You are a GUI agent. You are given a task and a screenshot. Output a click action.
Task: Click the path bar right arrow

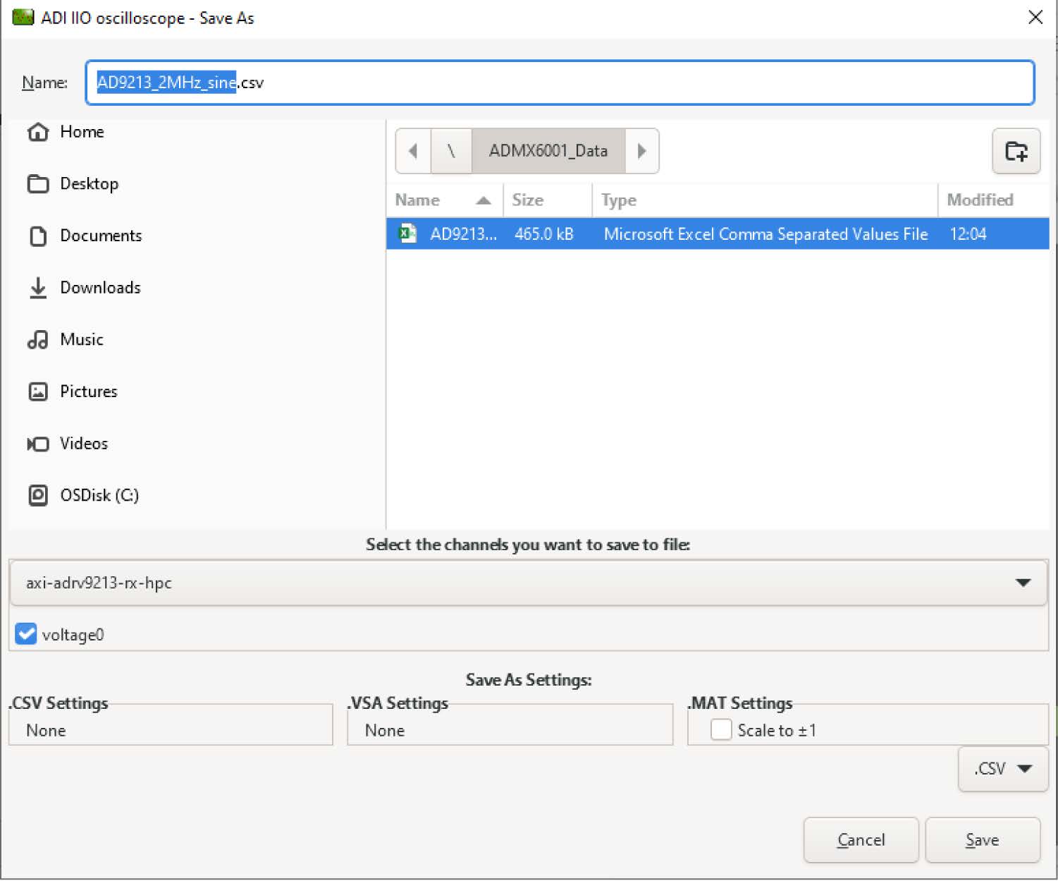coord(641,151)
